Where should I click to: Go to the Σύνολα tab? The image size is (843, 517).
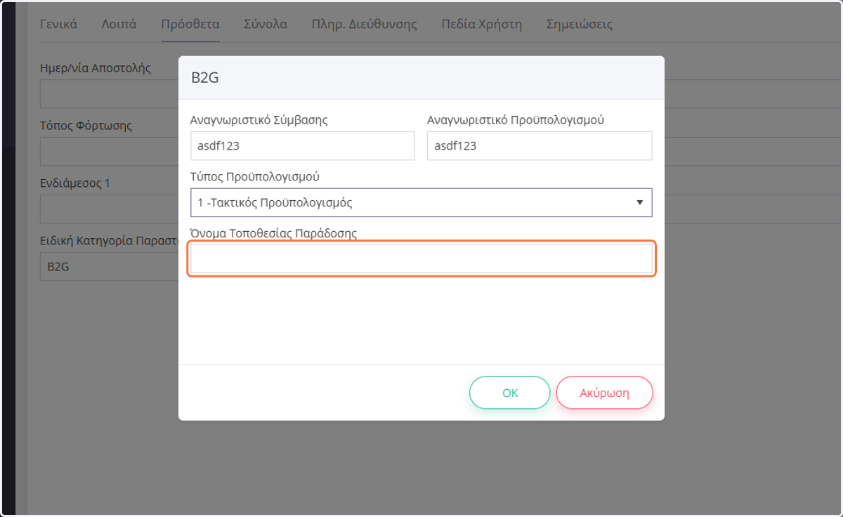tap(266, 24)
